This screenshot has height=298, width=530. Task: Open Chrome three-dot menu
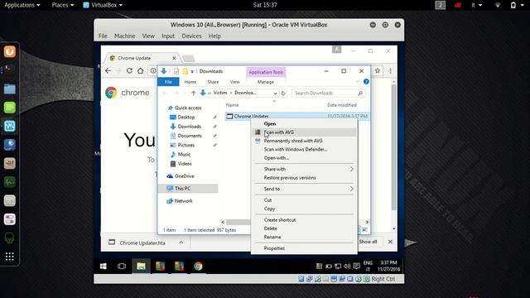390,70
